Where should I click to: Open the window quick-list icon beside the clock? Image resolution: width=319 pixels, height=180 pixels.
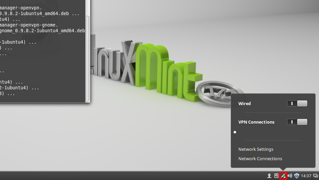tap(315, 176)
